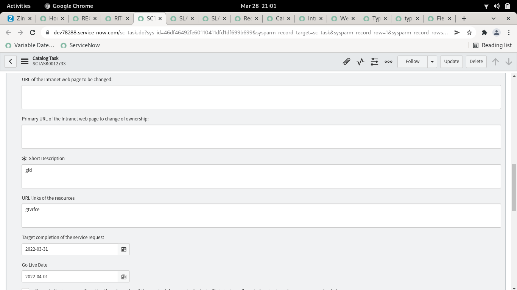Open the Go Live Date calendar picker
Screen dimensions: 517x290
pos(124,276)
